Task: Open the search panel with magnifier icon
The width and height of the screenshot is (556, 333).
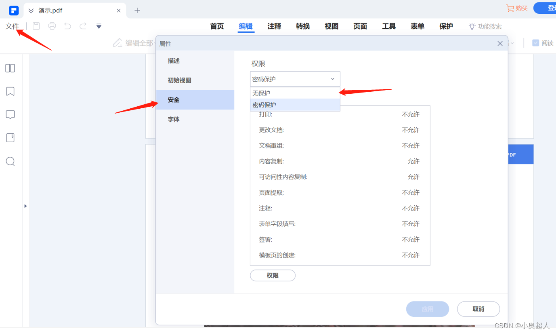Action: (10, 161)
